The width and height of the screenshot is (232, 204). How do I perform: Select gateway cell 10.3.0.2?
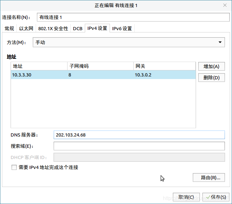(x=165, y=75)
